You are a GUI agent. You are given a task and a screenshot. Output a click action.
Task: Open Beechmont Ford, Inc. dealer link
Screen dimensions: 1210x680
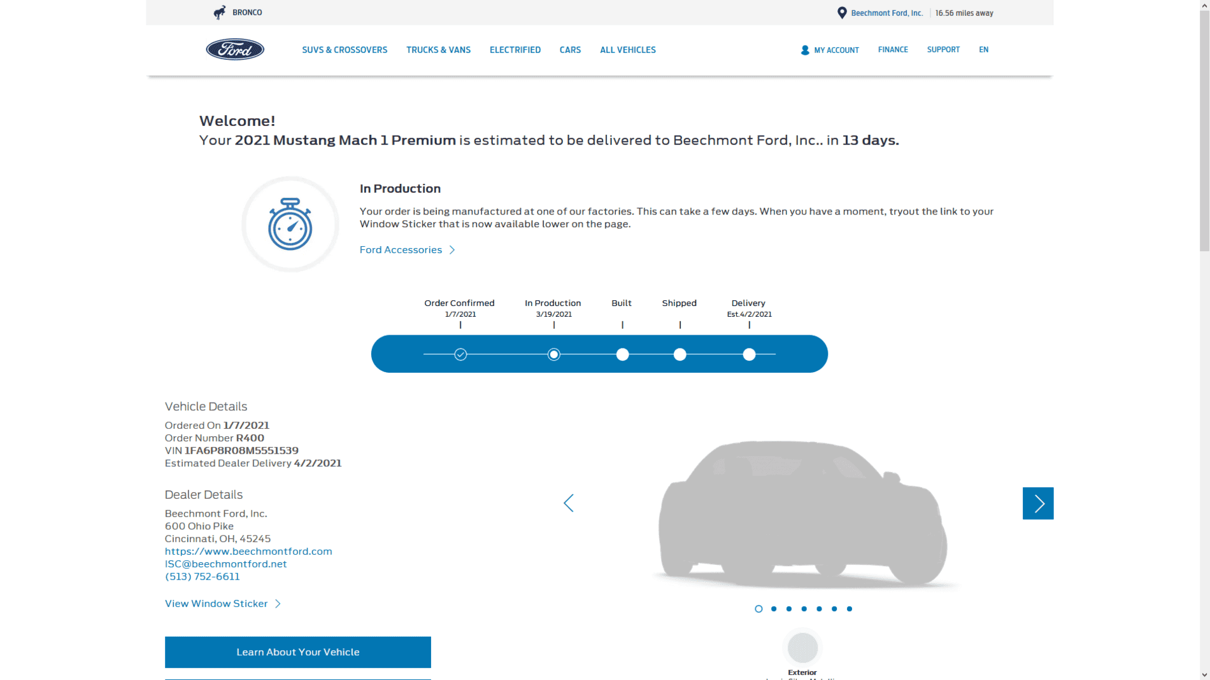[x=886, y=13]
